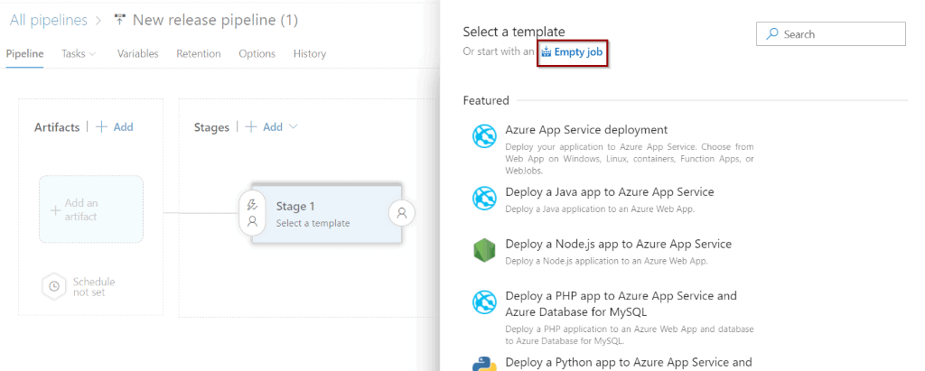Image resolution: width=925 pixels, height=371 pixels.
Task: Click the pre-deployment approver person icon on Stage 1
Action: [x=253, y=222]
